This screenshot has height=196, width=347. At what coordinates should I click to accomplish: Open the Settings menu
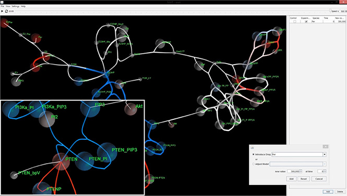pos(16,6)
